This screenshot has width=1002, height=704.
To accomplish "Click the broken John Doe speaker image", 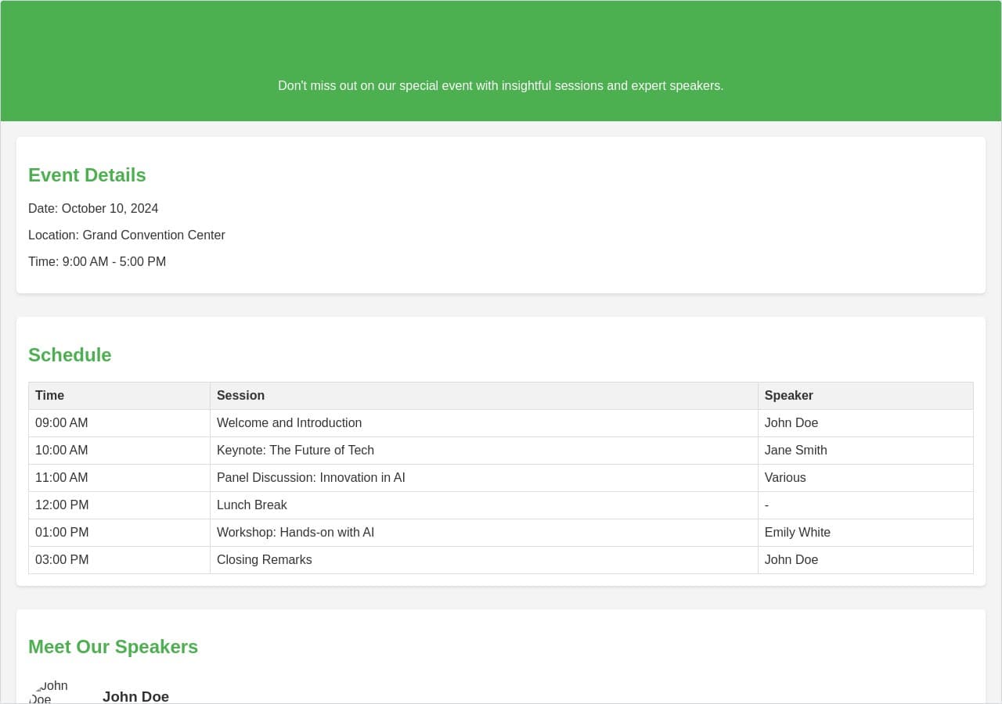I will coord(59,692).
